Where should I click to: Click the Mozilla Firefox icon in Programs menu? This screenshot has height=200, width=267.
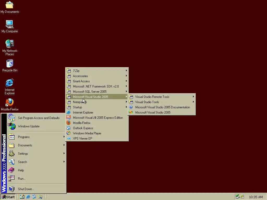click(69, 123)
